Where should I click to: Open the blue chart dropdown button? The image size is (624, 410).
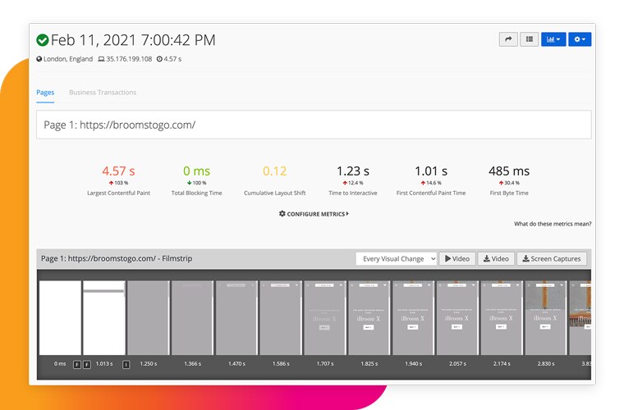553,39
